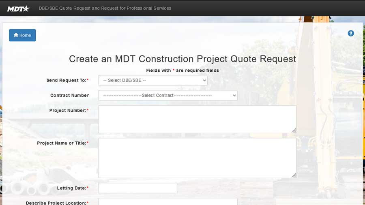The image size is (365, 205).
Task: Click the DBE/SBE Quote Request header title
Action: point(105,8)
